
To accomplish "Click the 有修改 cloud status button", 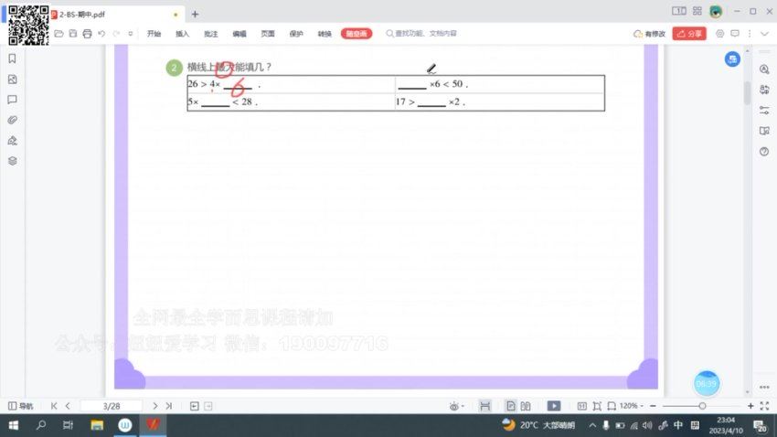I will pyautogui.click(x=649, y=34).
